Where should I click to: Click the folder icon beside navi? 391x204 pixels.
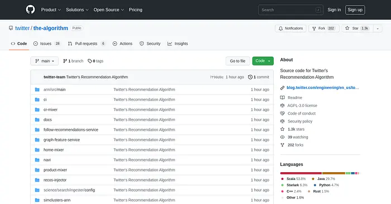37,160
